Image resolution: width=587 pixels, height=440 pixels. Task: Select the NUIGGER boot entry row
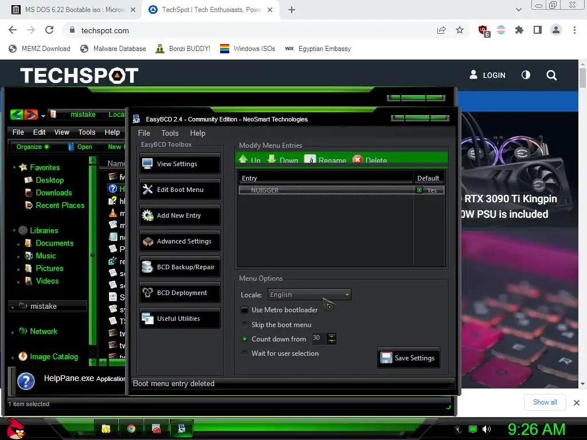(x=342, y=190)
